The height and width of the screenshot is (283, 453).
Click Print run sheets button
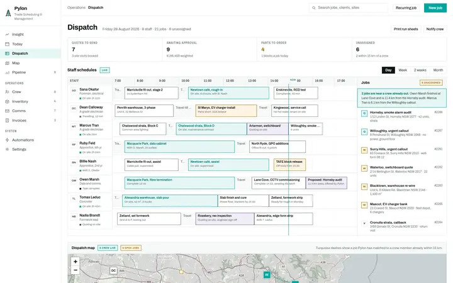click(406, 29)
